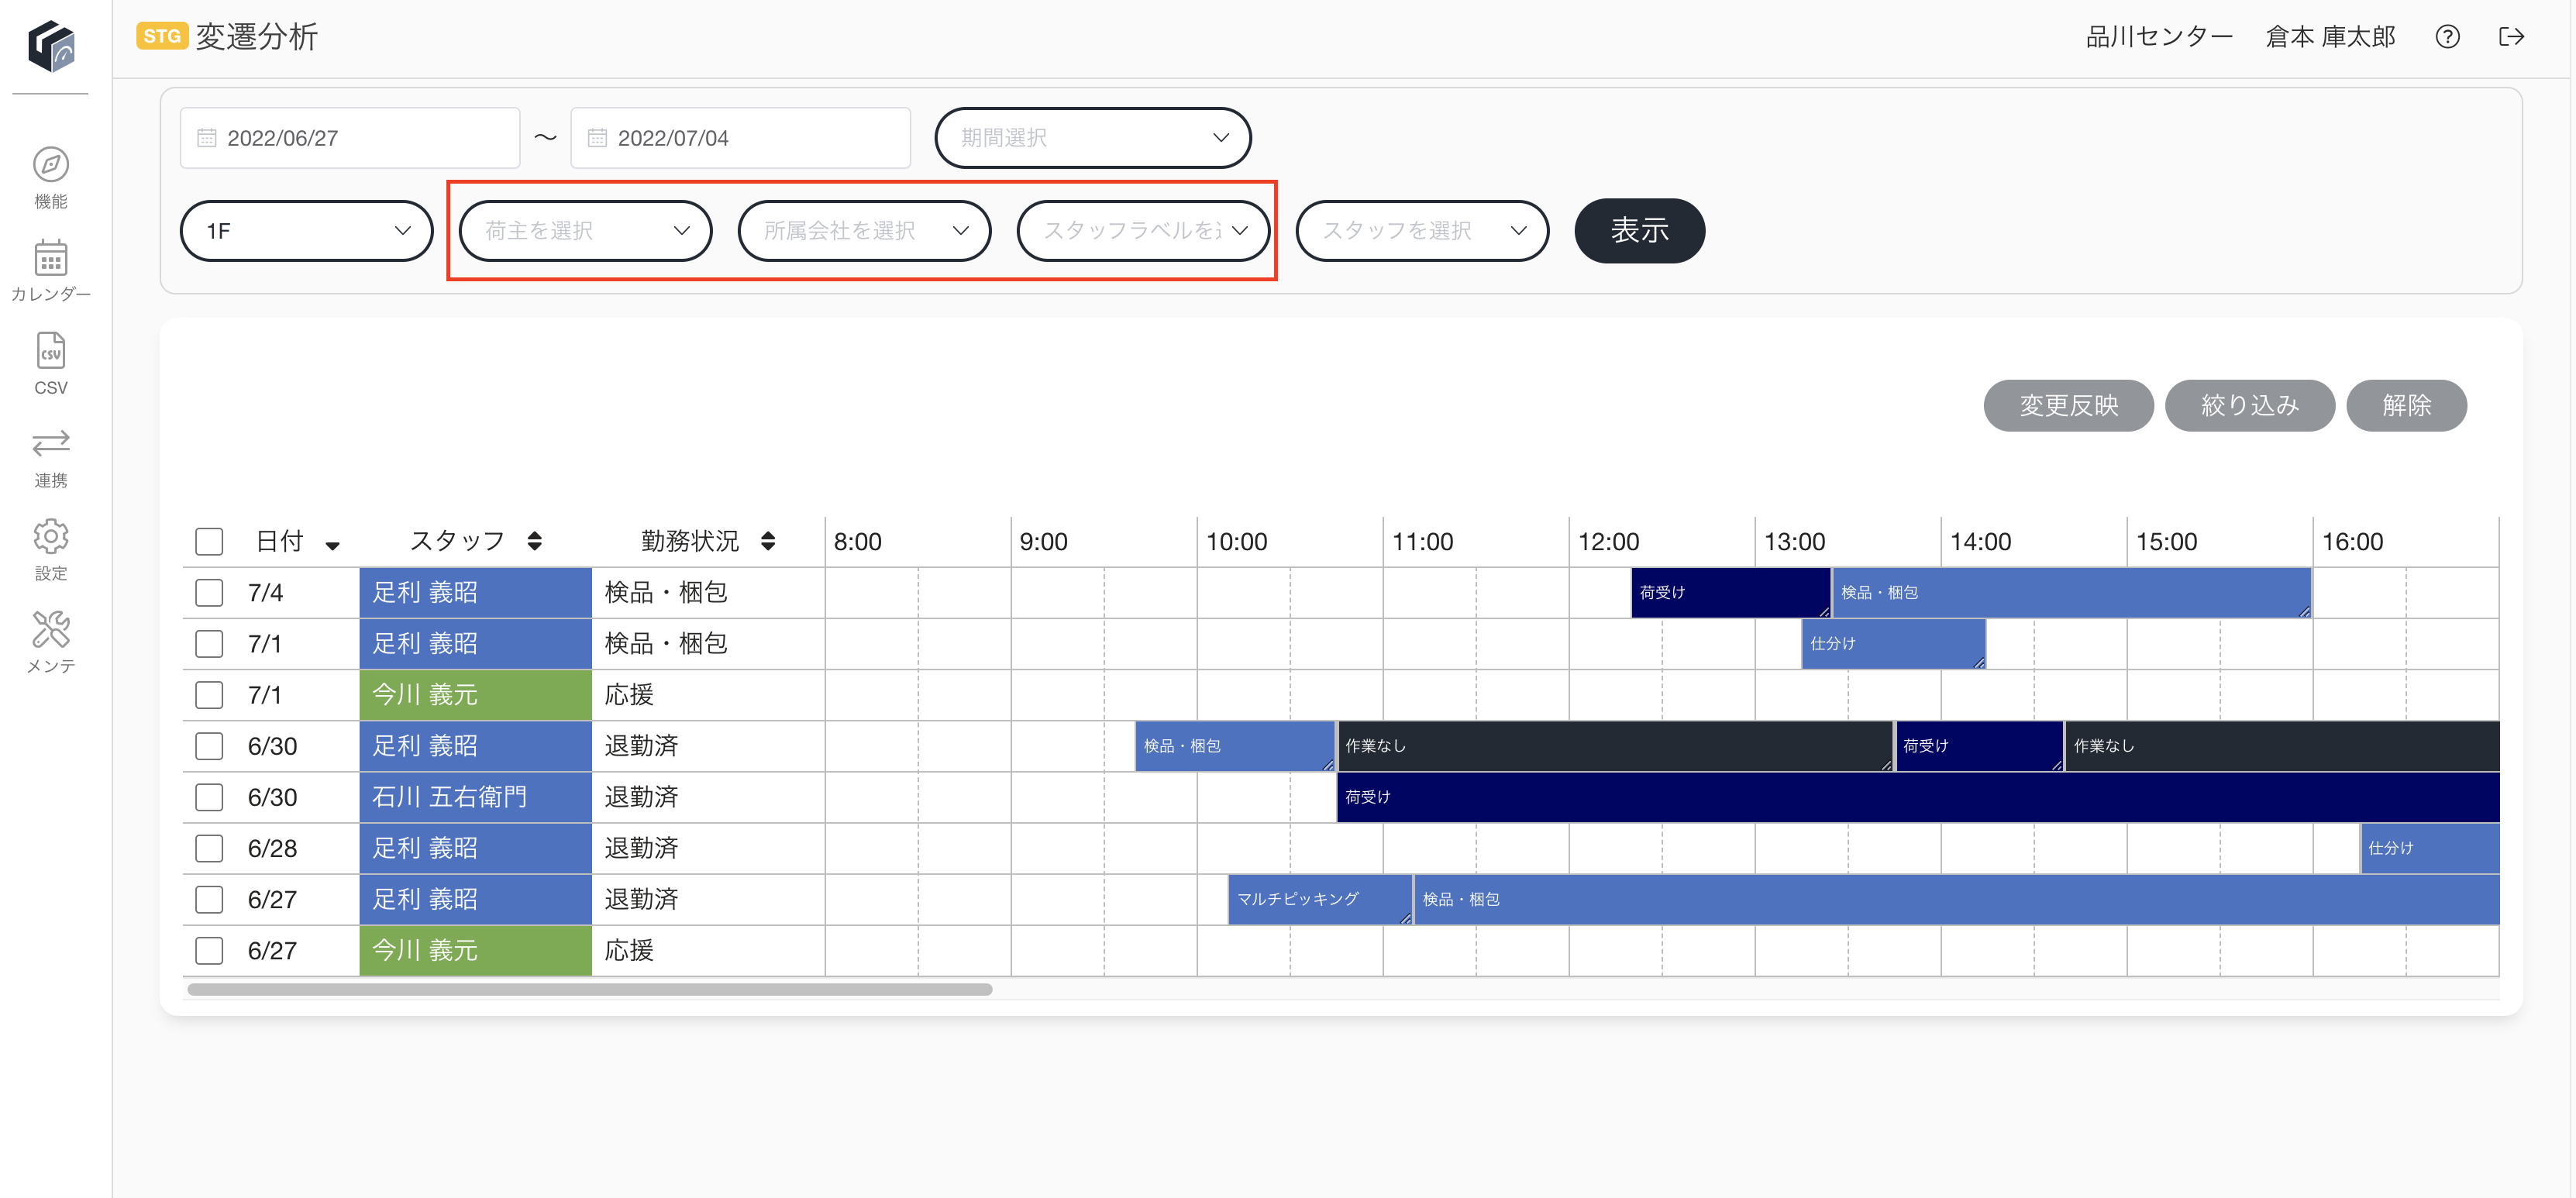The height and width of the screenshot is (1198, 2576).
Task: Click the 8:00 time column header
Action: tap(857, 541)
